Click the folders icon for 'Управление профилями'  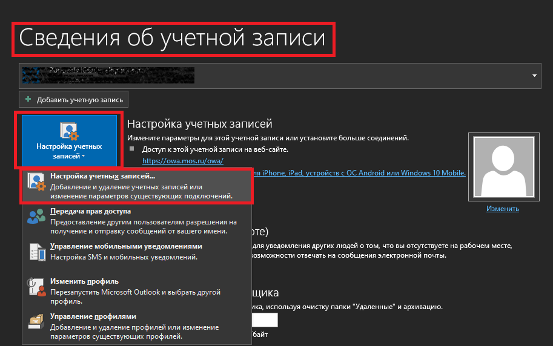36,321
